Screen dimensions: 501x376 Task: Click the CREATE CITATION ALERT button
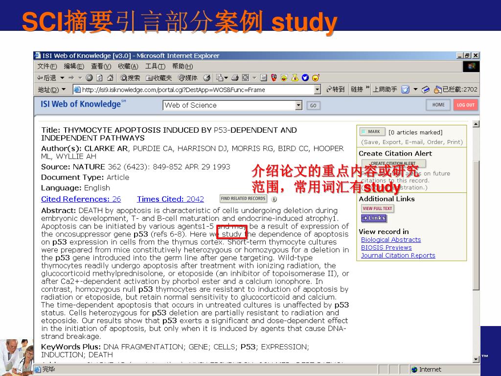[x=393, y=164]
